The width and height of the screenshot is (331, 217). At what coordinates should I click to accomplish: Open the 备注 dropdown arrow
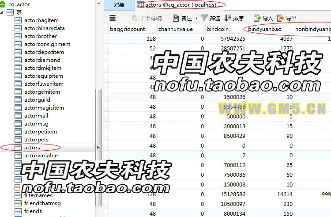coord(196,19)
